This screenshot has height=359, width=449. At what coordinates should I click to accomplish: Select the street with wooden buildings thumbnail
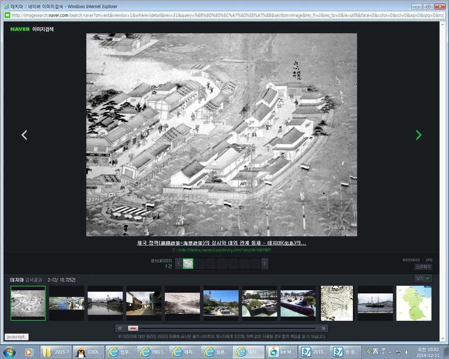coord(144,303)
